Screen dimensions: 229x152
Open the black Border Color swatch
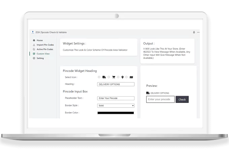click(x=116, y=113)
